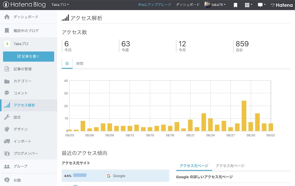Click folder icon for カテゴリー
The image size is (295, 186).
pos(7,81)
